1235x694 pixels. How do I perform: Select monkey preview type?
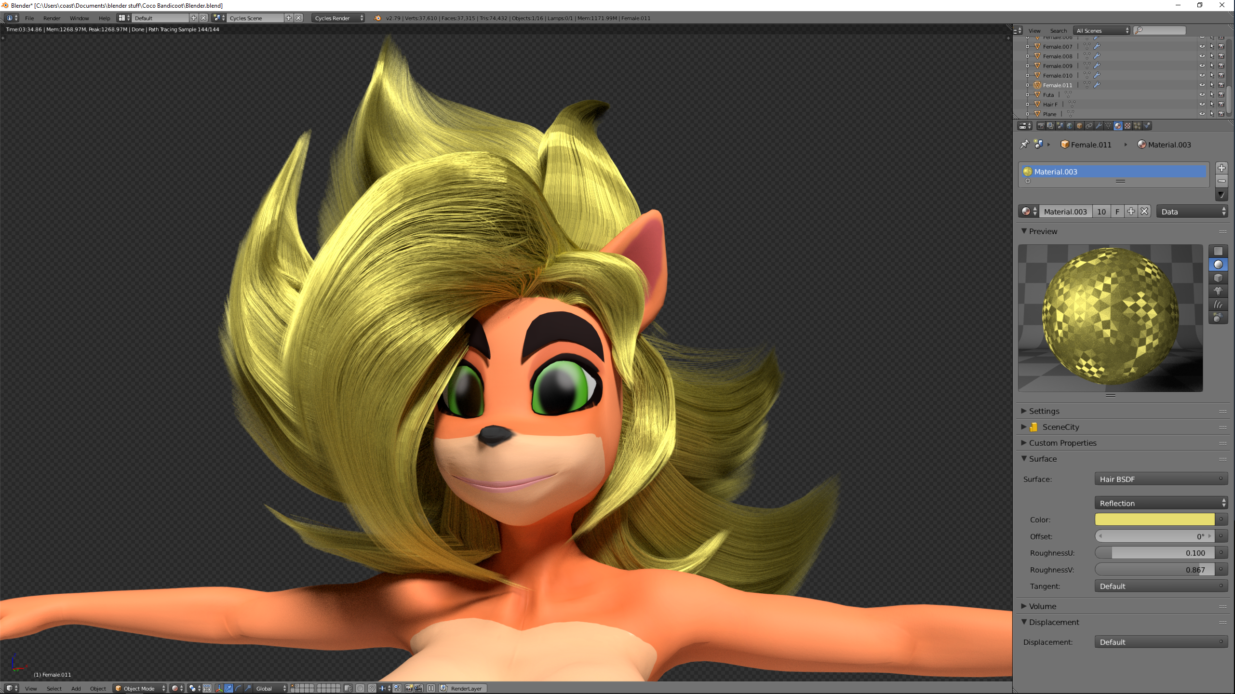pyautogui.click(x=1218, y=291)
